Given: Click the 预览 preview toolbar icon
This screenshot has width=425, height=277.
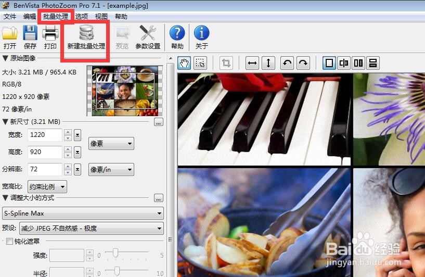Looking at the screenshot, I should [x=122, y=37].
